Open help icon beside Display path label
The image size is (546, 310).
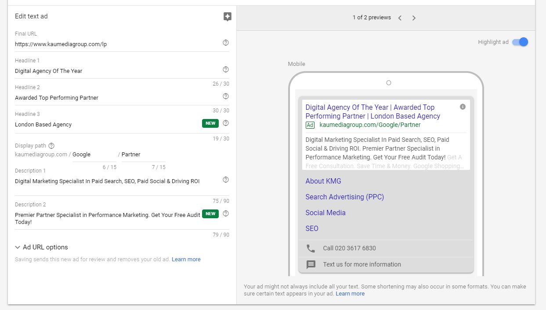(x=51, y=146)
